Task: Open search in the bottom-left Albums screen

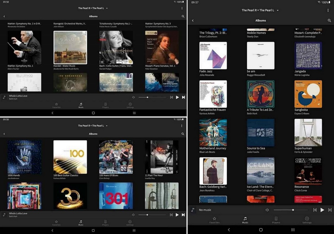Action: [x=183, y=134]
